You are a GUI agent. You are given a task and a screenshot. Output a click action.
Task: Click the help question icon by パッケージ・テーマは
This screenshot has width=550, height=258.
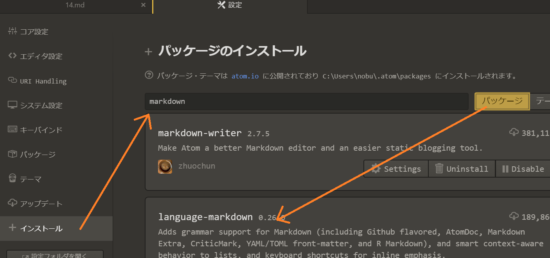(149, 75)
